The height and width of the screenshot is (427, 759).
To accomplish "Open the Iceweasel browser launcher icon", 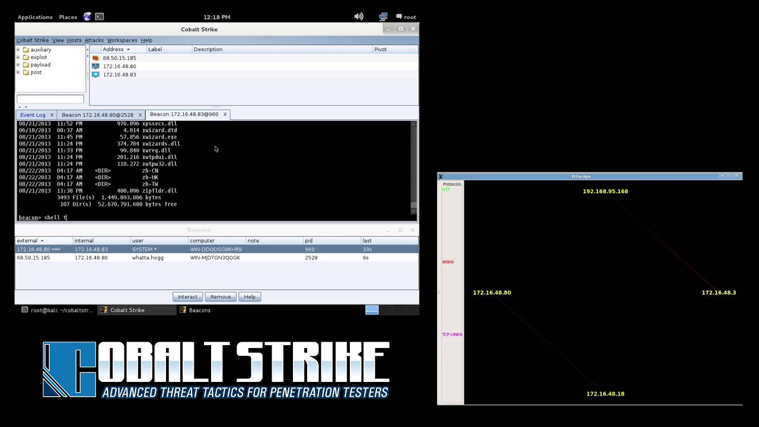I will (88, 17).
